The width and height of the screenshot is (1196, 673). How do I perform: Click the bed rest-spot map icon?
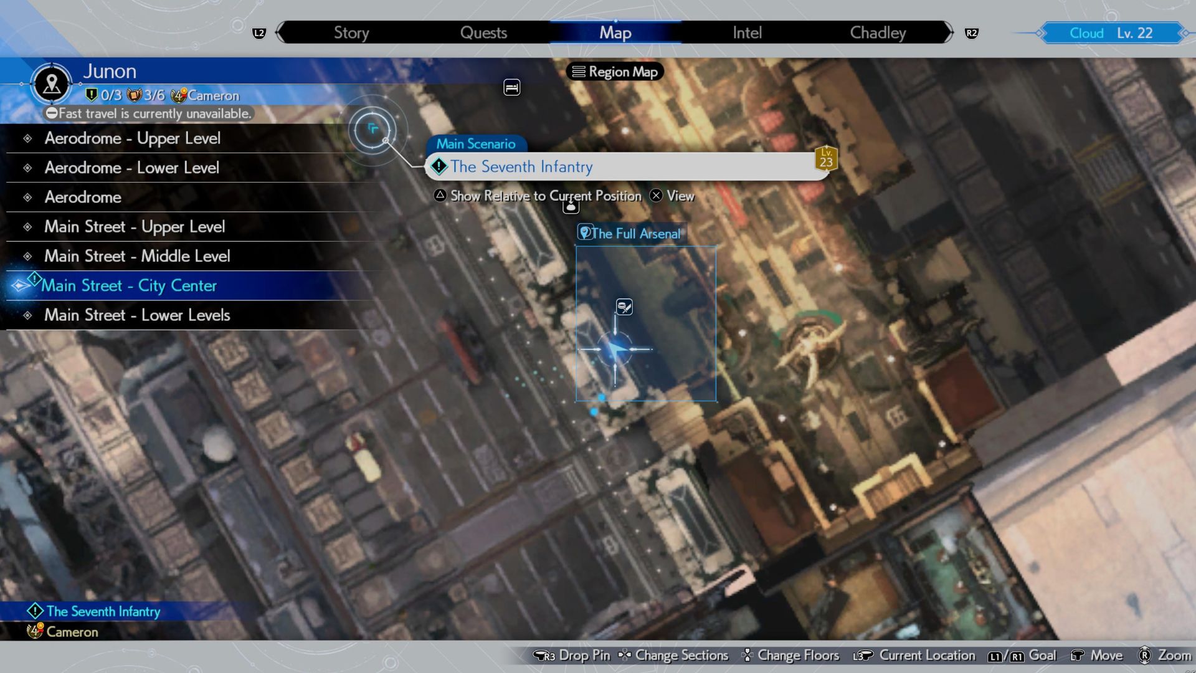pos(511,88)
